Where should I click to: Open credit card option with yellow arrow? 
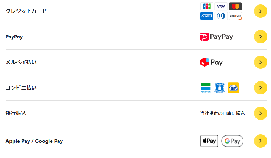pos(261,11)
